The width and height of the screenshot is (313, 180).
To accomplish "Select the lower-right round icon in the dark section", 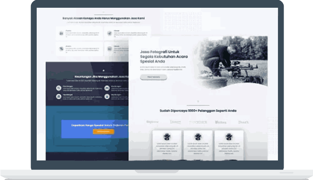I will tap(107, 97).
